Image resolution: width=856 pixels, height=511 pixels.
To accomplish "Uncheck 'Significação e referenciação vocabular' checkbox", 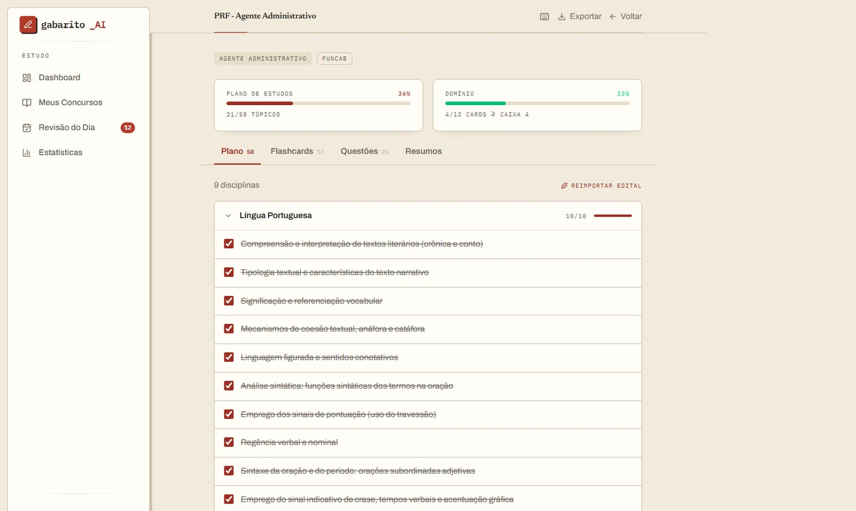I will [x=229, y=301].
